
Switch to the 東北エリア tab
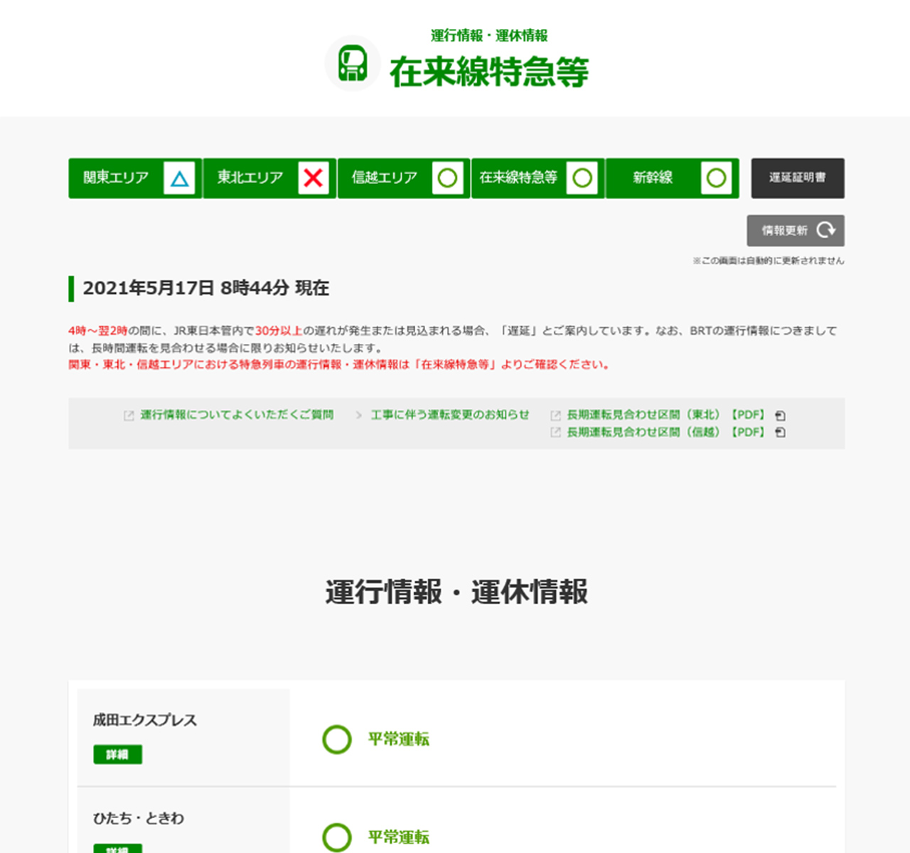(269, 178)
